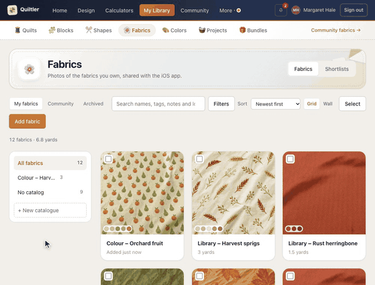
Task: Click the Add fabric button
Action: tap(28, 121)
